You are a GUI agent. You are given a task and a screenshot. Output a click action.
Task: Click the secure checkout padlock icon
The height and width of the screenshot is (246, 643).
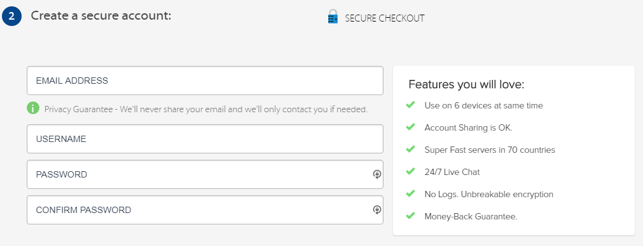(333, 16)
